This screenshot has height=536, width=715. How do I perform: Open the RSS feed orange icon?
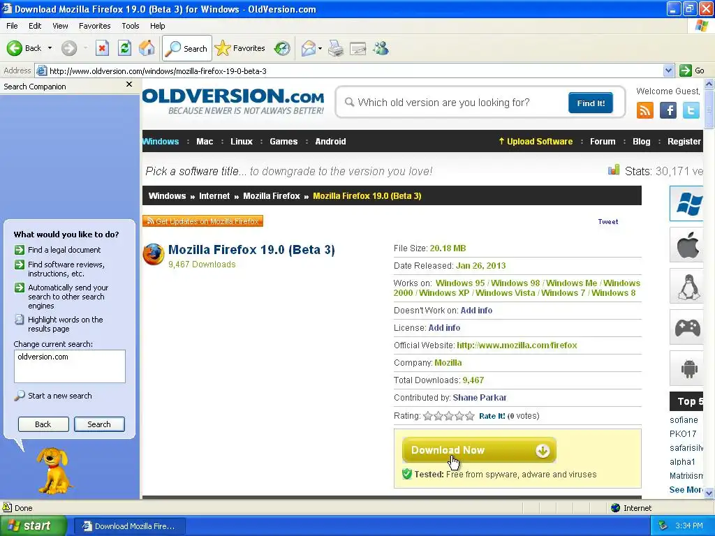[x=644, y=110]
